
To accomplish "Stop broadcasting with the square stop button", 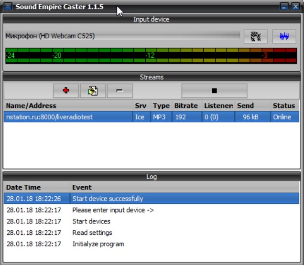I will click(214, 90).
